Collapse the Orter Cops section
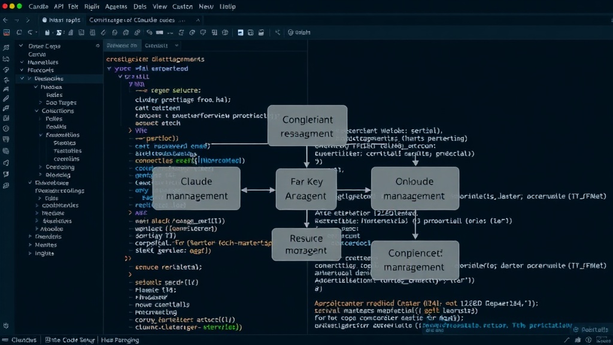 (21, 46)
